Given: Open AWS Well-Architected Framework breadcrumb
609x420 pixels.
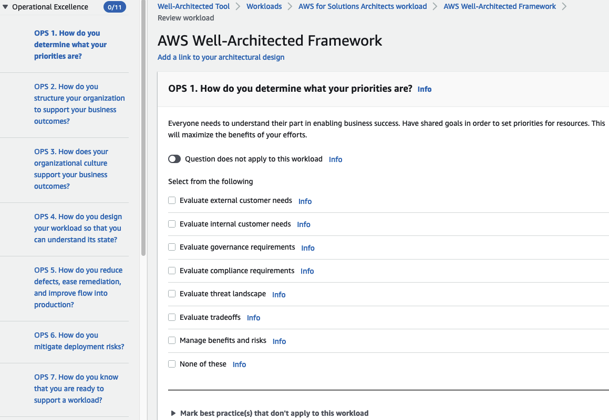Looking at the screenshot, I should coord(500,6).
